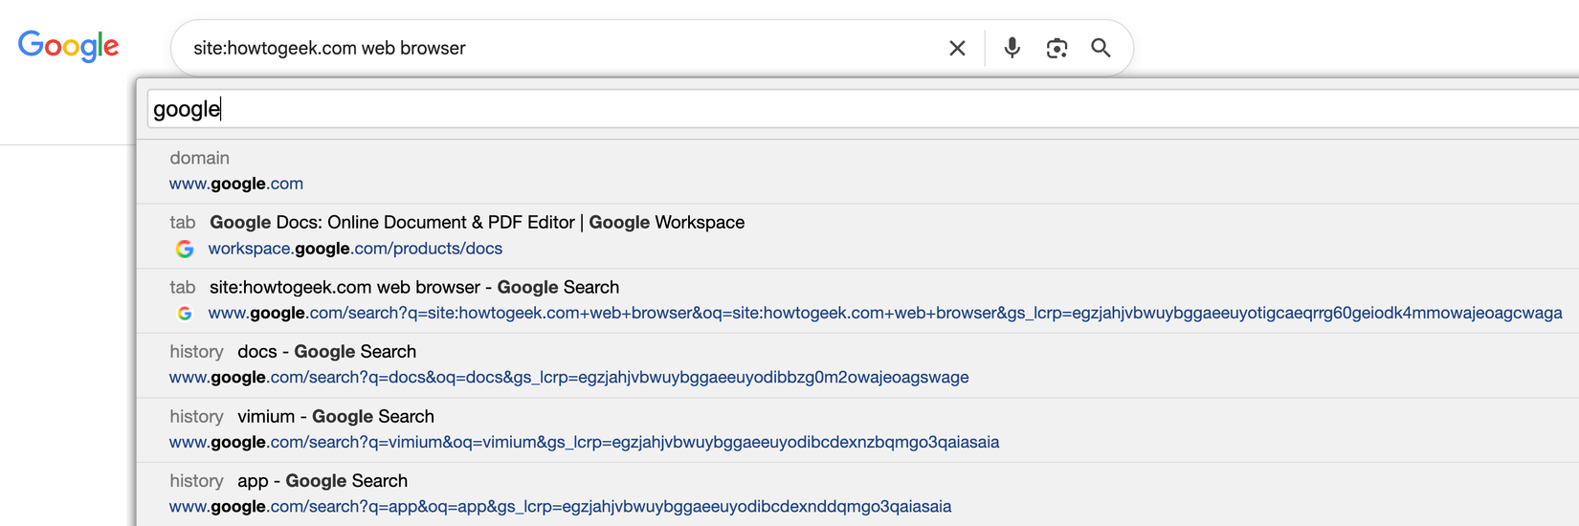The height and width of the screenshot is (526, 1579).
Task: Select 'docs - Google Search' history entry
Action: (x=326, y=352)
